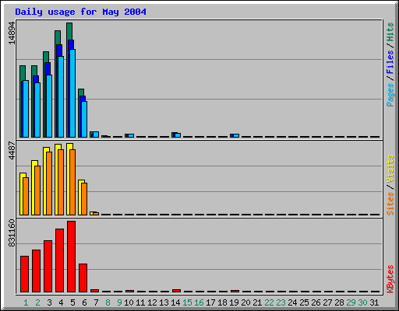Click the Visits legend label
Image resolution: width=399 pixels, height=311 pixels.
(x=390, y=169)
